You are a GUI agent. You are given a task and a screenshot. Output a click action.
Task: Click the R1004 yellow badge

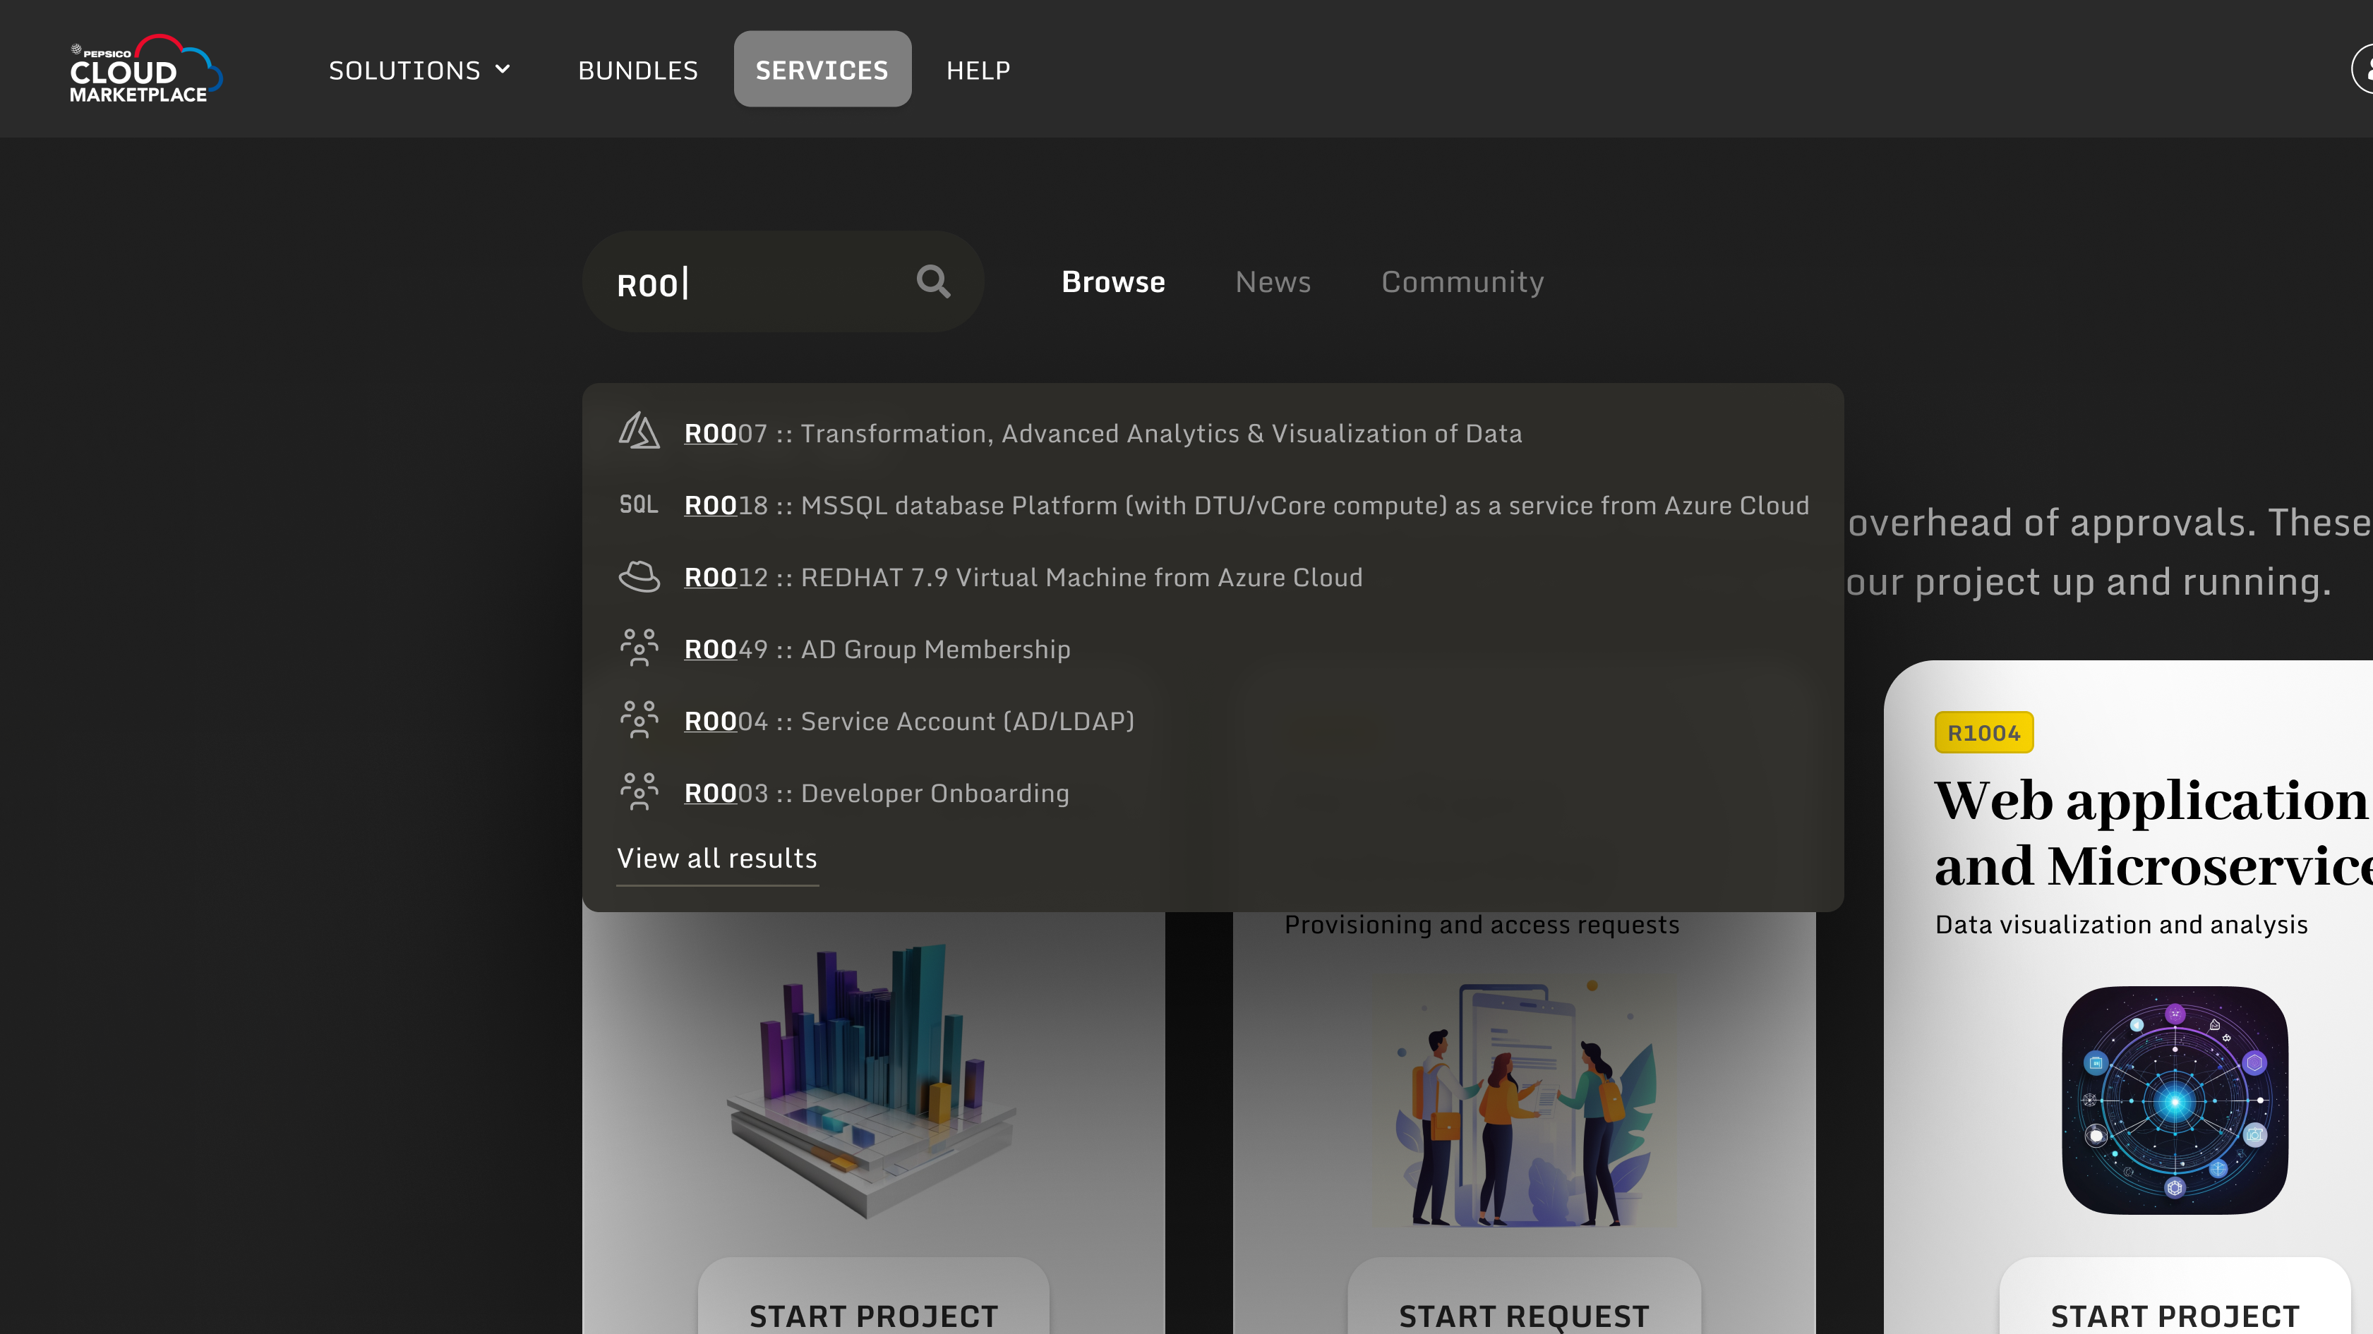pos(1983,733)
